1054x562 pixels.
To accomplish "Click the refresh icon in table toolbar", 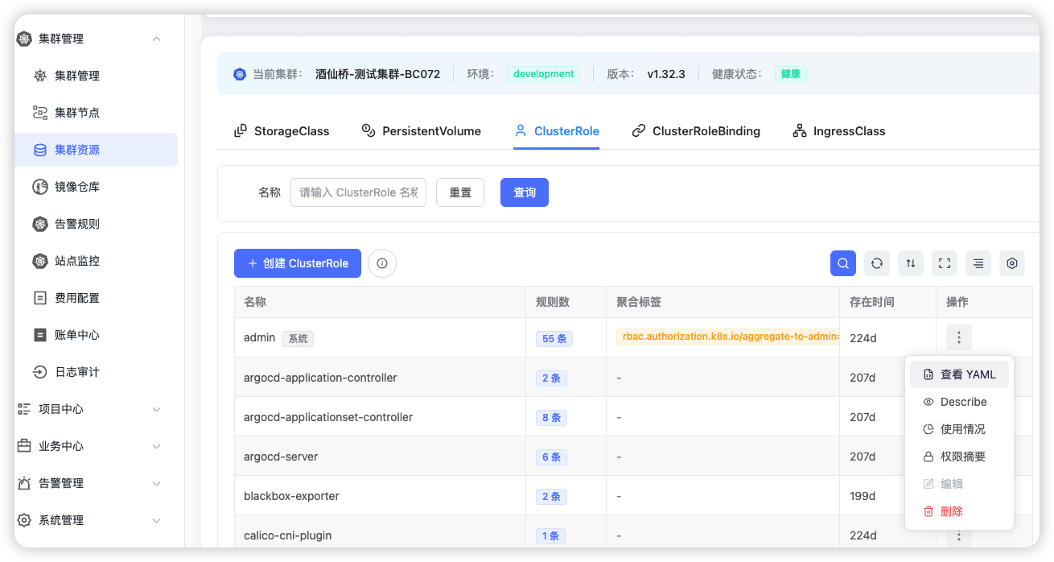I will tap(877, 263).
